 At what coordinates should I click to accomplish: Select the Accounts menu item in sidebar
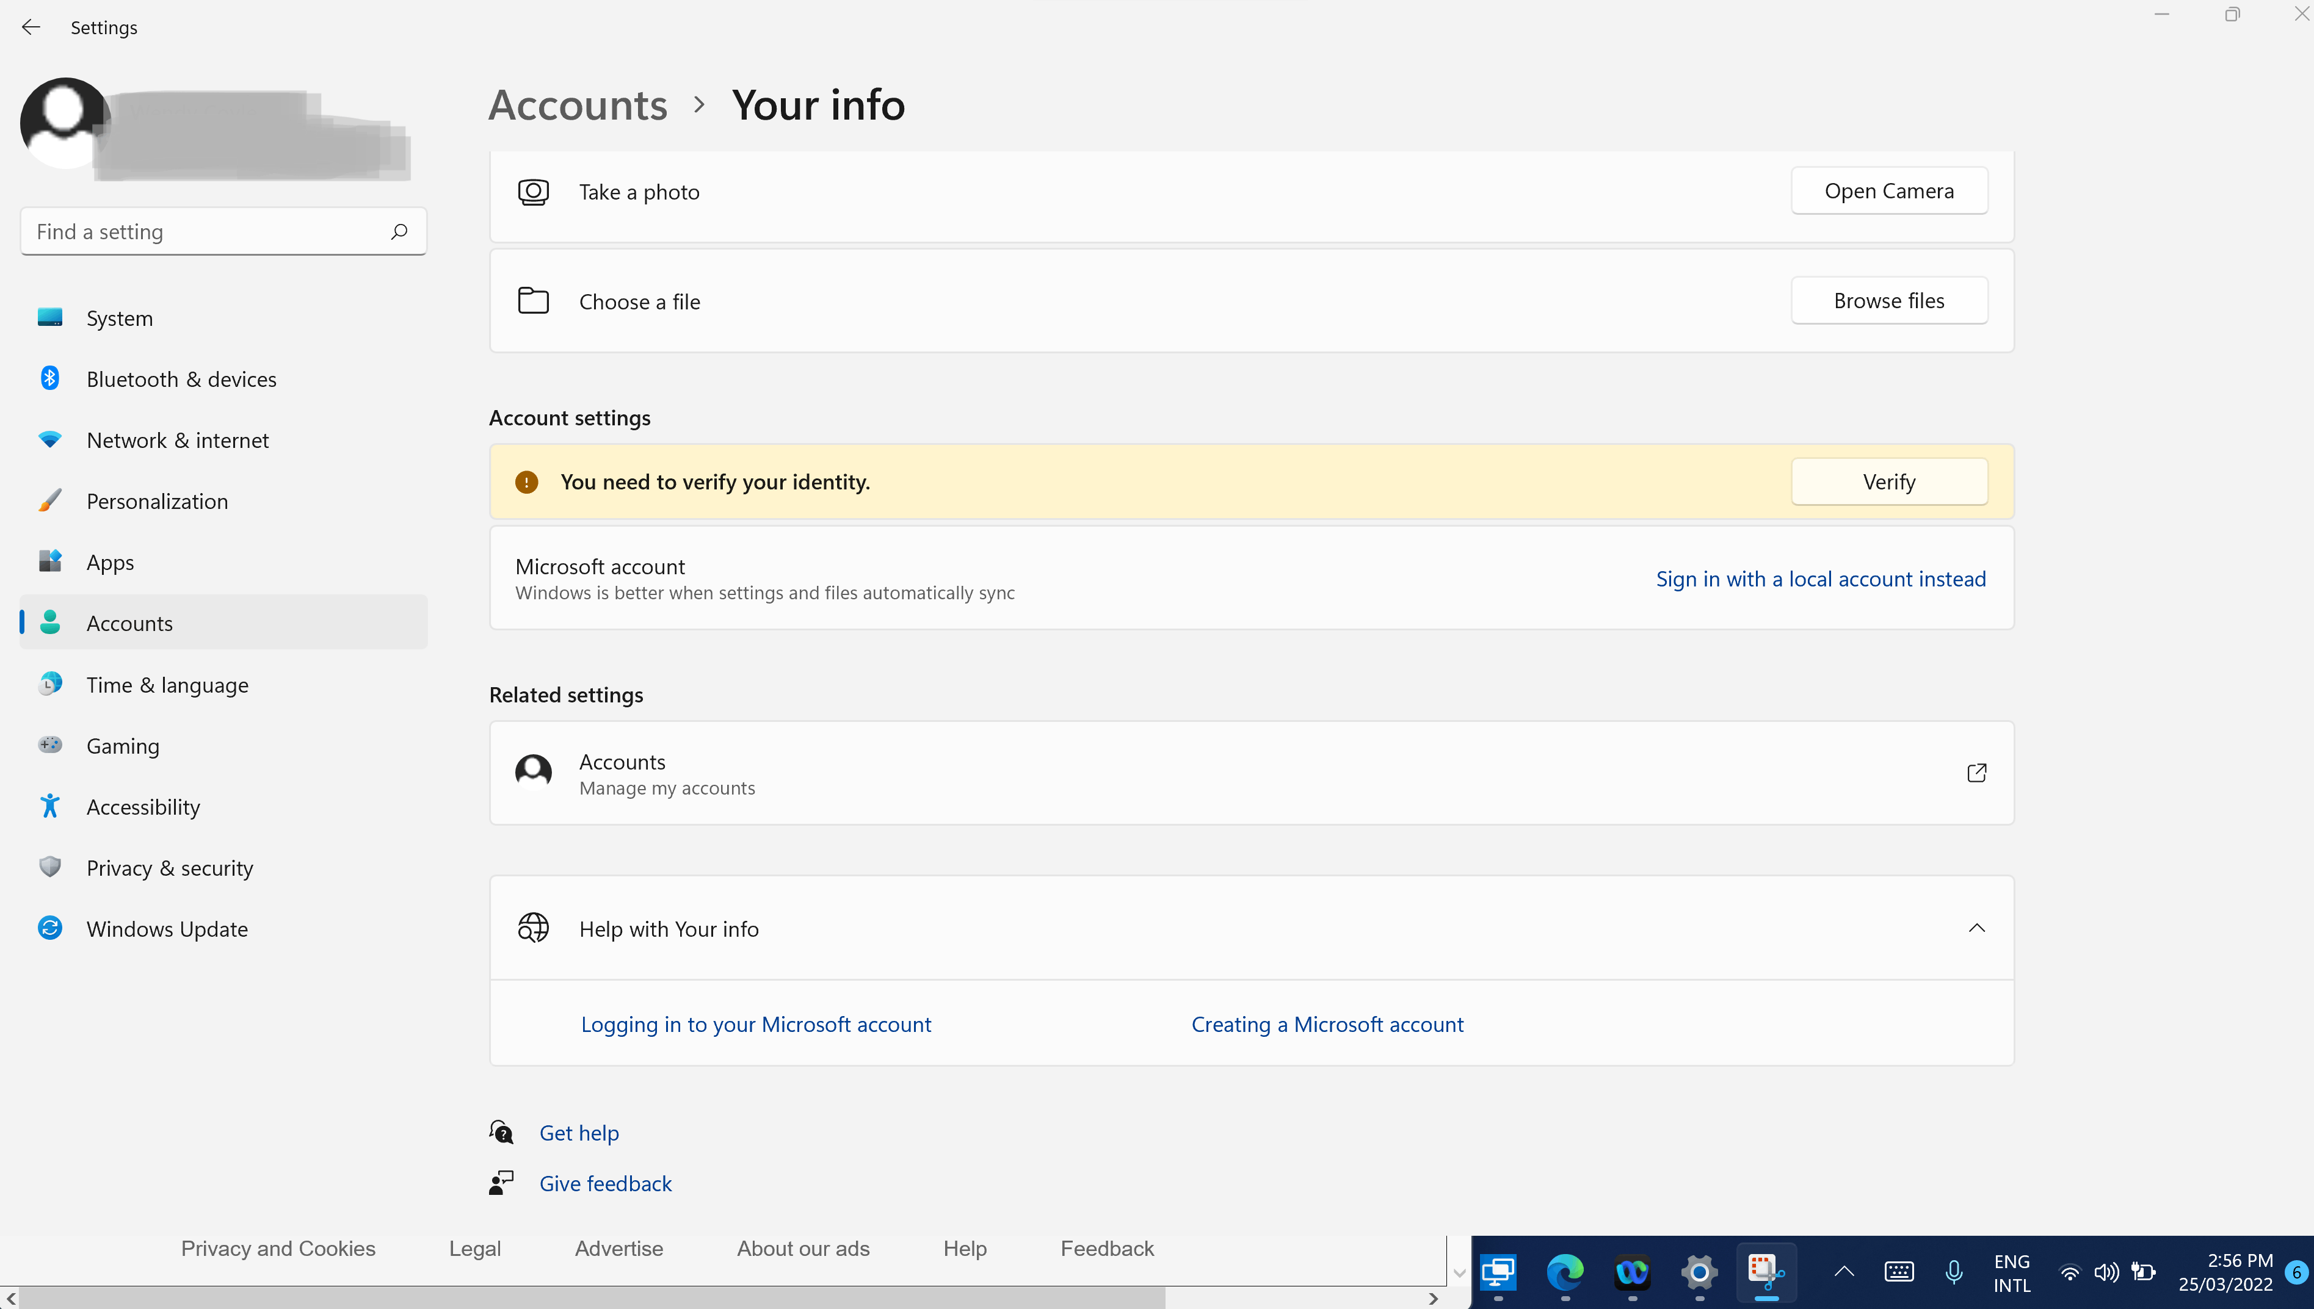(x=129, y=621)
